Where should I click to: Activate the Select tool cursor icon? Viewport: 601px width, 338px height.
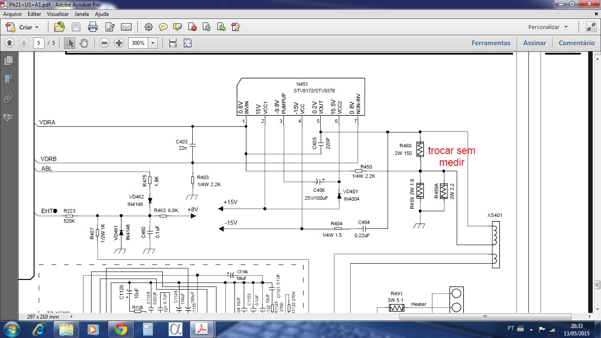(70, 43)
